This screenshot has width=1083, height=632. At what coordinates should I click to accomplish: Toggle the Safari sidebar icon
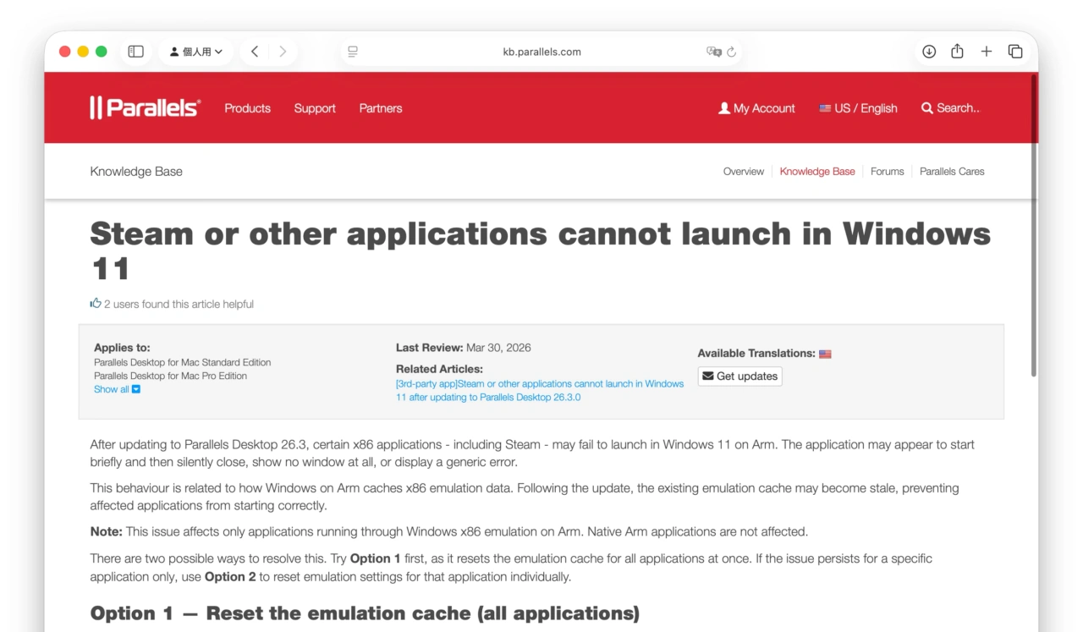coord(135,51)
